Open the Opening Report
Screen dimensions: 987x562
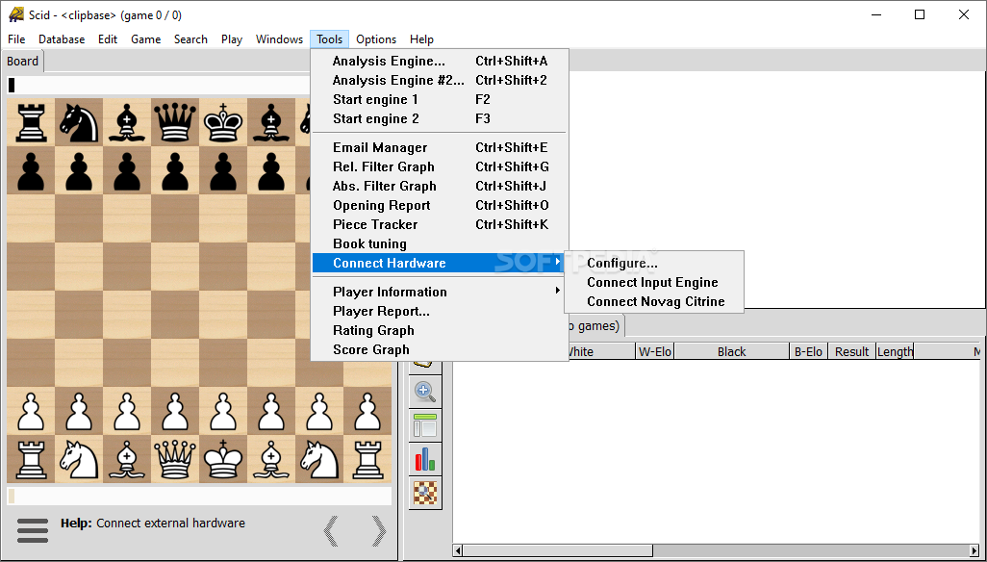pyautogui.click(x=440, y=205)
